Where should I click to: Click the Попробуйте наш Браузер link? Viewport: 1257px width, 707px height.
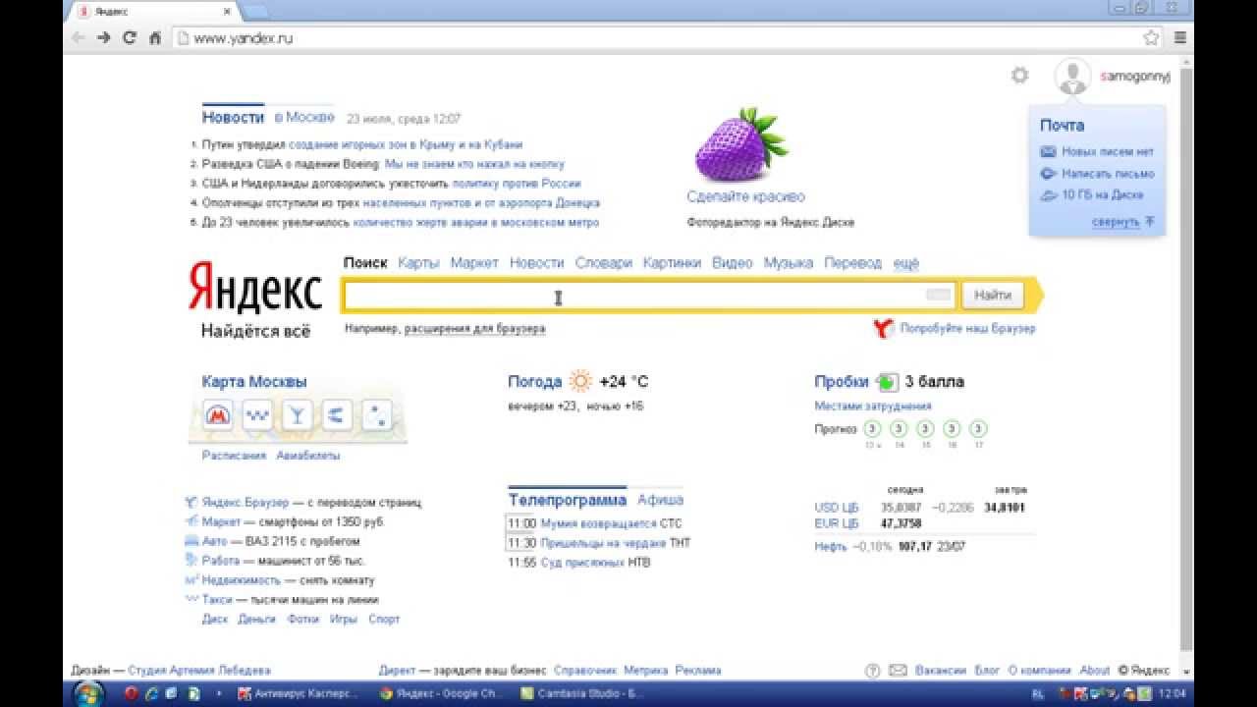pyautogui.click(x=967, y=328)
